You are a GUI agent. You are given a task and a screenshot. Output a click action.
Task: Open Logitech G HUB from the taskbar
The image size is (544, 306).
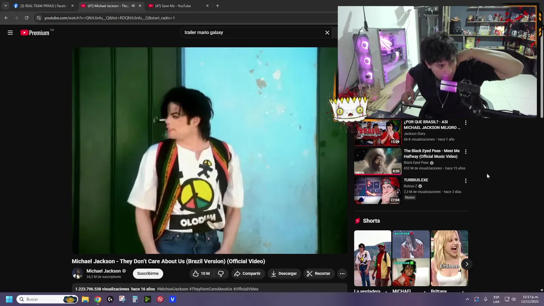tap(110, 299)
